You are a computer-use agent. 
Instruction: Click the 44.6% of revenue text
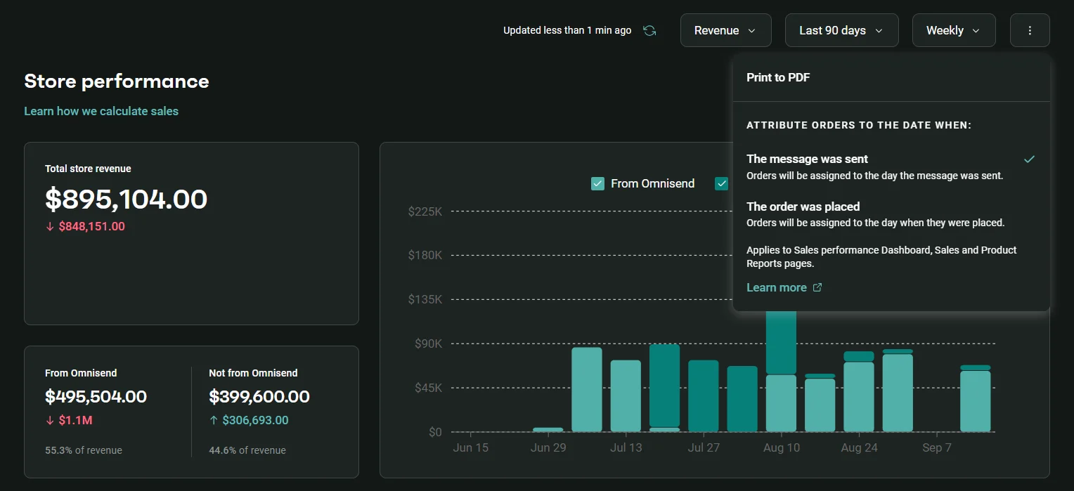(247, 450)
